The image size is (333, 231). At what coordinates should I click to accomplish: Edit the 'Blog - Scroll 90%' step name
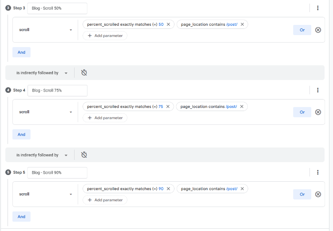pos(57,172)
